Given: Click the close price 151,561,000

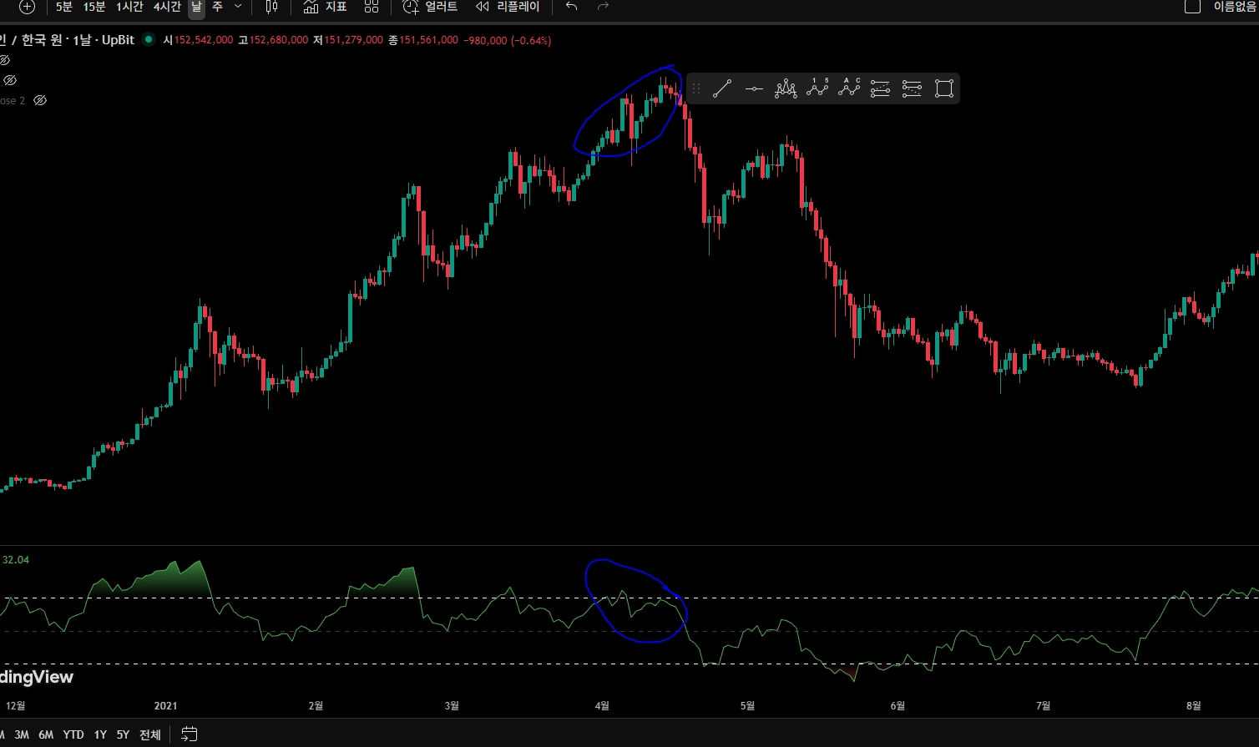Looking at the screenshot, I should [428, 40].
